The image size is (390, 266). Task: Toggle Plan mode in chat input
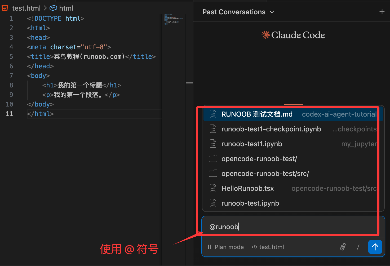click(x=226, y=247)
